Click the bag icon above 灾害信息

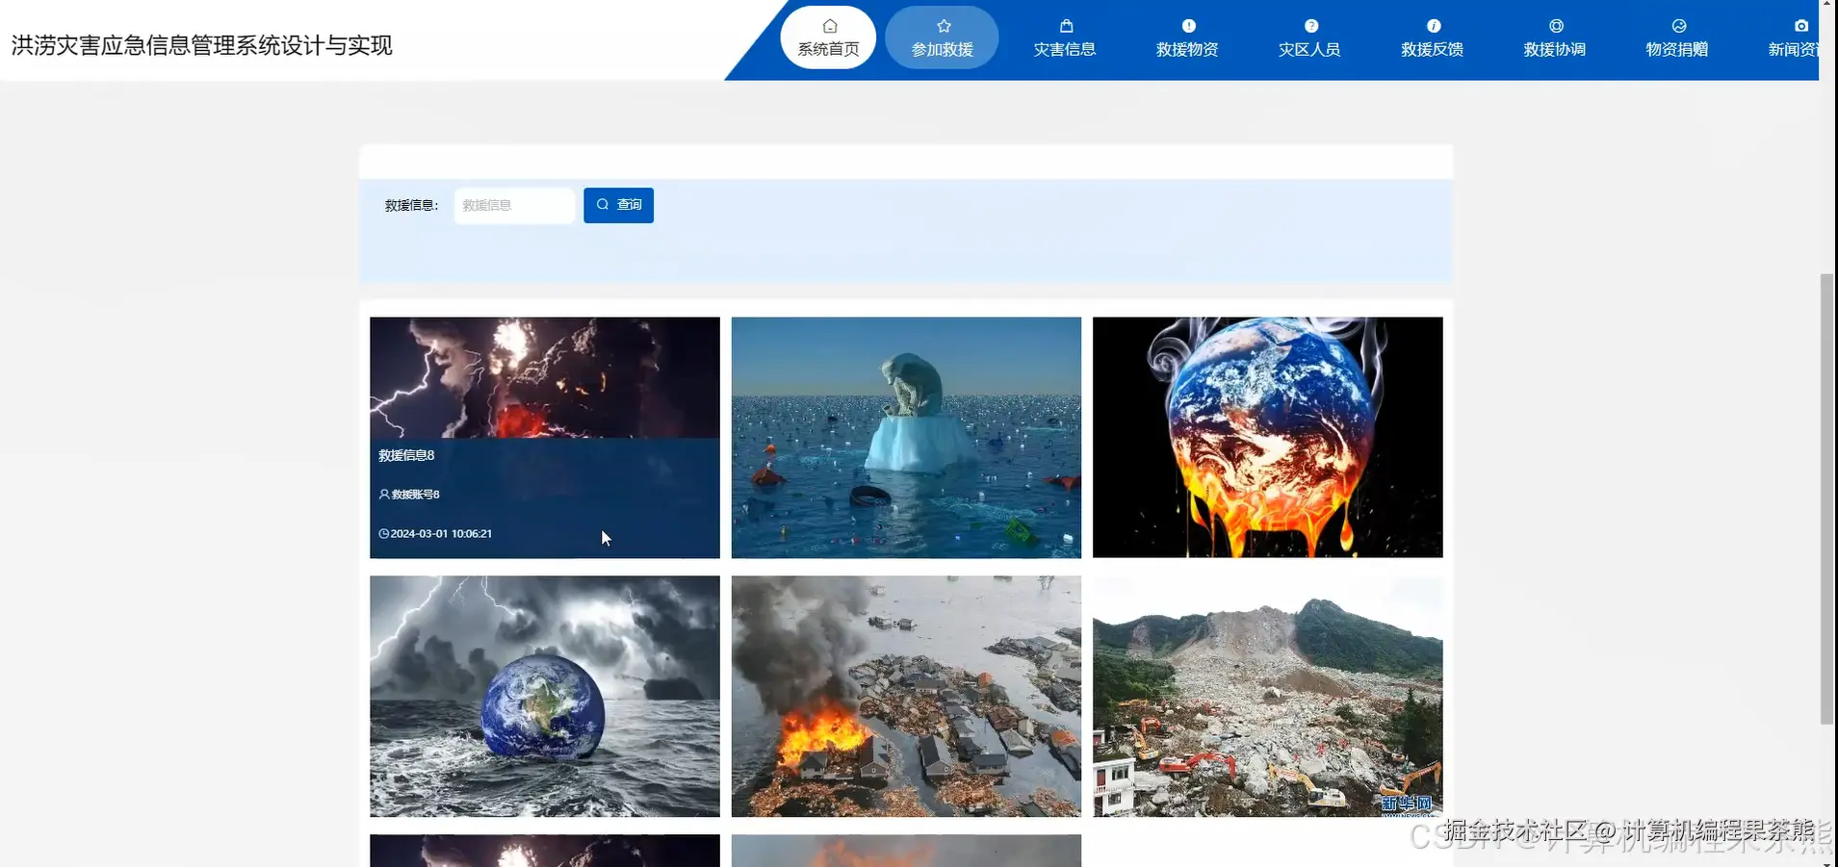click(x=1066, y=26)
